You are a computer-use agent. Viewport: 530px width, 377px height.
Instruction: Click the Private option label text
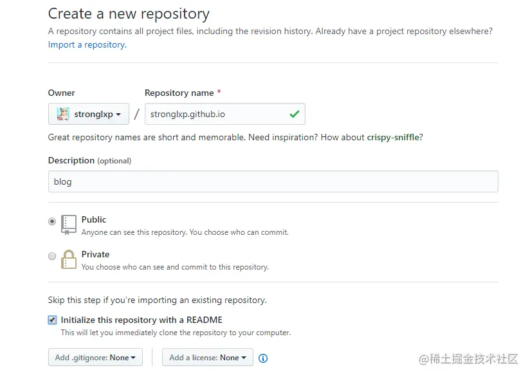(x=95, y=254)
